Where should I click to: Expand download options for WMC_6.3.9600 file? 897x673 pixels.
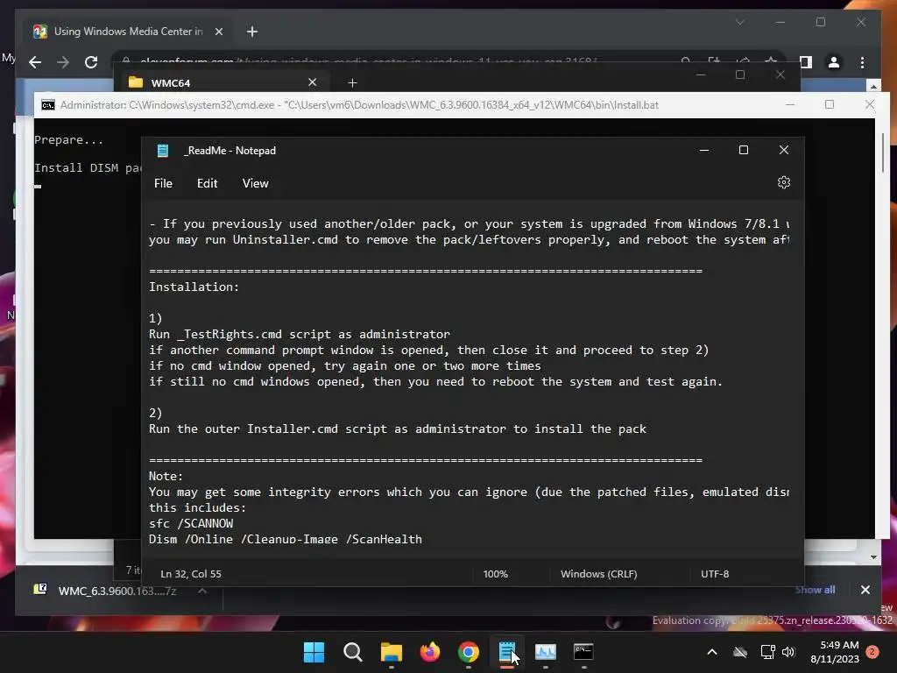pos(202,591)
